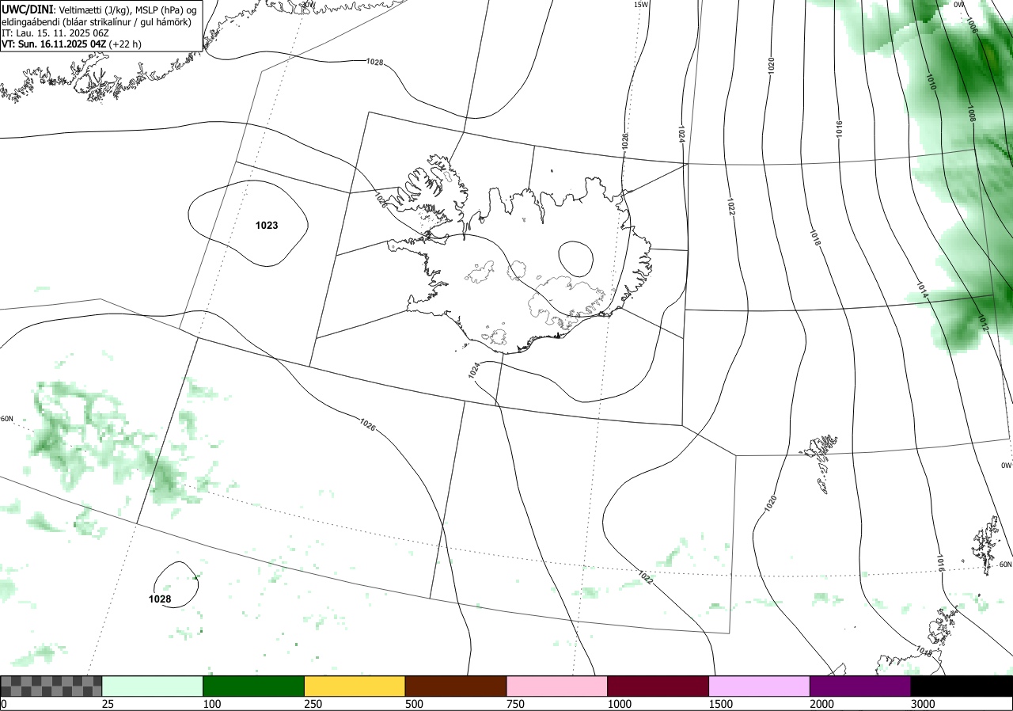Click the legend scale value 1500
1013x711 pixels.
(720, 704)
